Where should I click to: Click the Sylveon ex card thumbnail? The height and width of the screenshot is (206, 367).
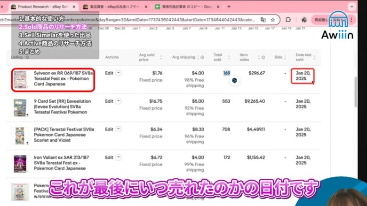pyautogui.click(x=20, y=80)
